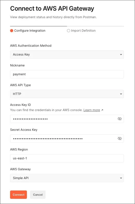
Task: Click the deployment status subtitle text
Action: point(53,17)
